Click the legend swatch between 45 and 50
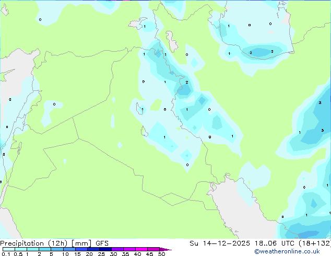The width and height of the screenshot is (331, 256). [x=153, y=249]
